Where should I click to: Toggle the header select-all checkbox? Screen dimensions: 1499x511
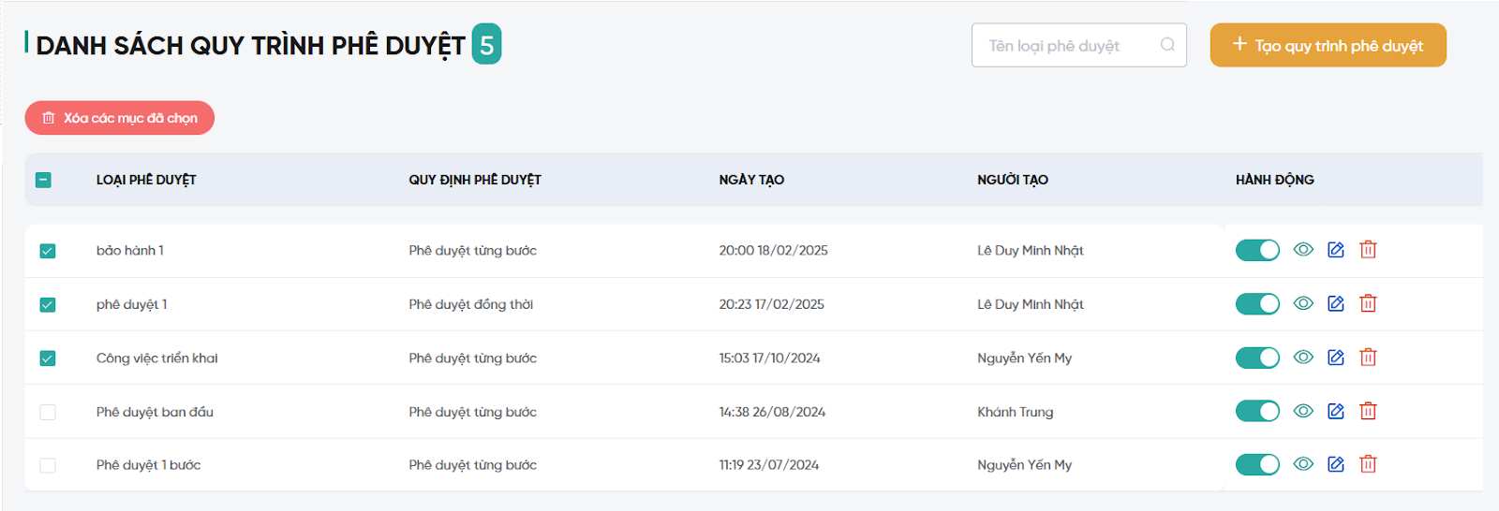pyautogui.click(x=43, y=180)
